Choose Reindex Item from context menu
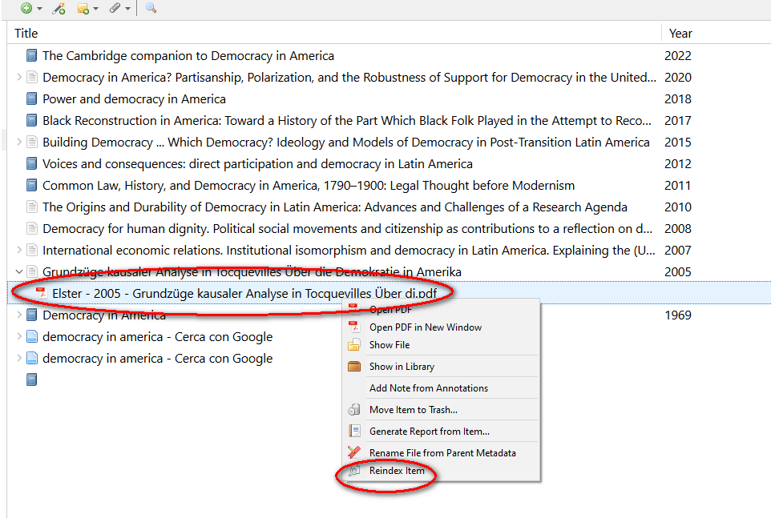Image resolution: width=771 pixels, height=518 pixels. pos(397,471)
